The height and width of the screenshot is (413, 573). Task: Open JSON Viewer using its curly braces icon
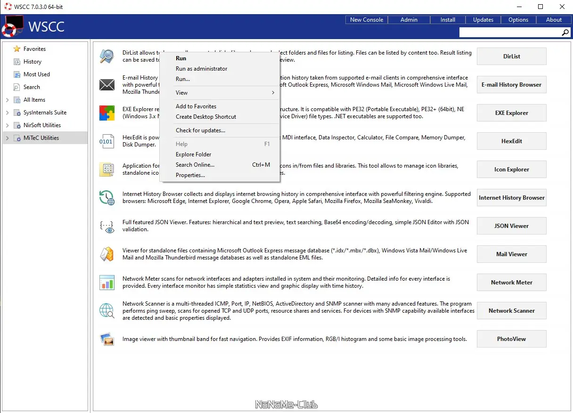(107, 226)
